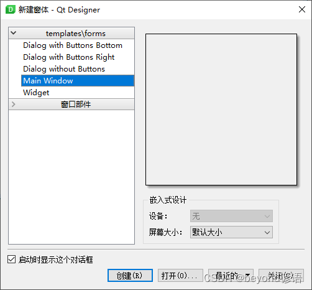The height and width of the screenshot is (290, 312).
Task: Click the 关闭 close button at the bottom
Action: click(x=281, y=276)
